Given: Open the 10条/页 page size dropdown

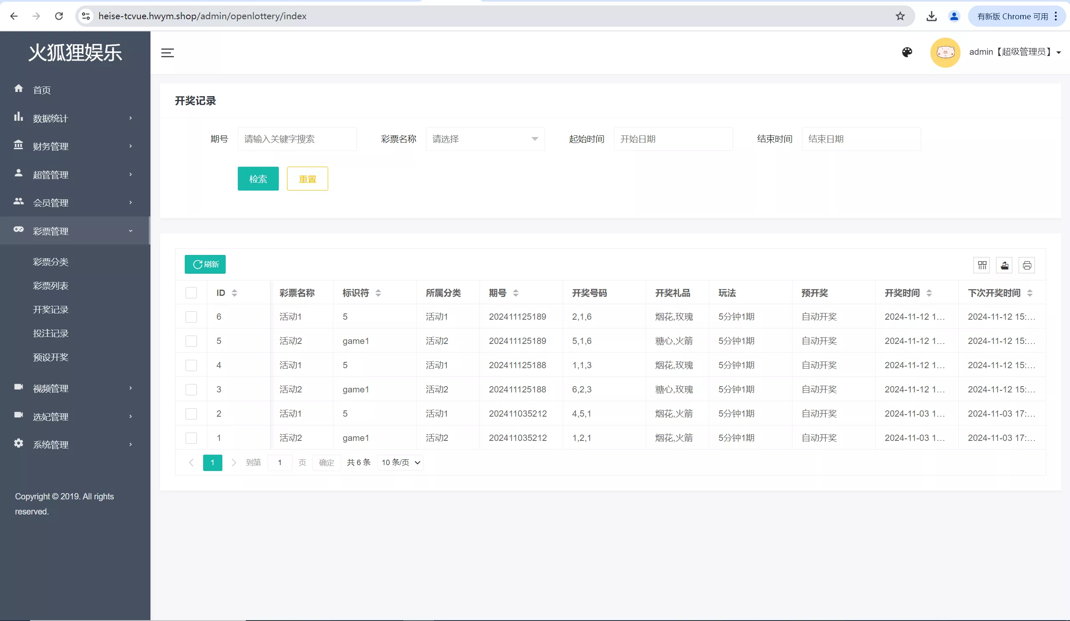Looking at the screenshot, I should point(399,462).
